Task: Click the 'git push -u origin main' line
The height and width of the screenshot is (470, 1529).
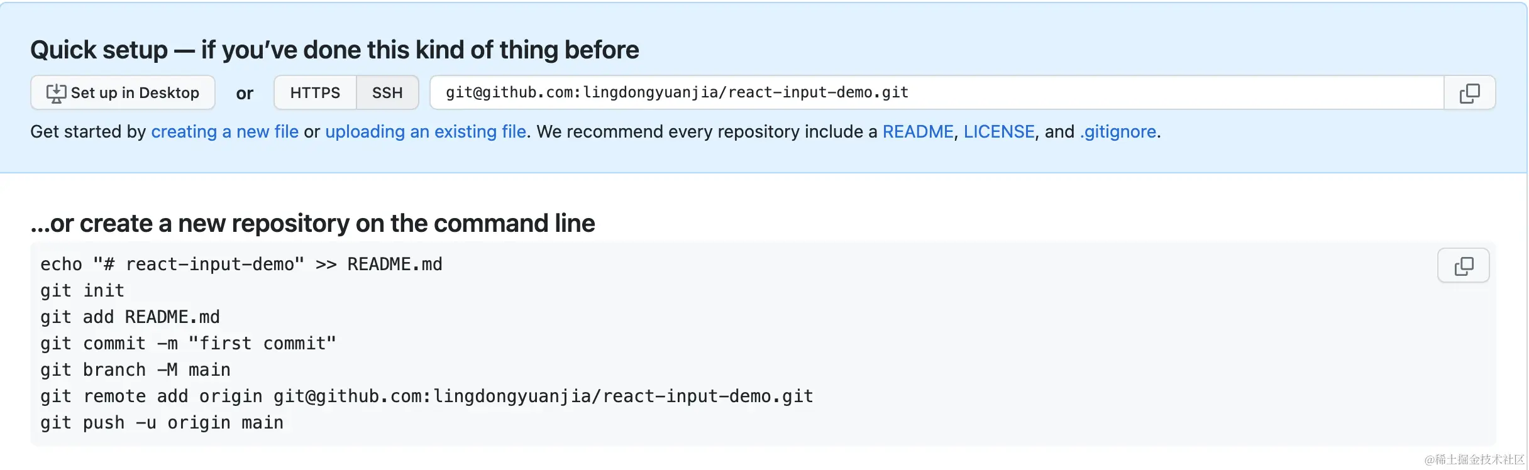Action: (x=162, y=423)
